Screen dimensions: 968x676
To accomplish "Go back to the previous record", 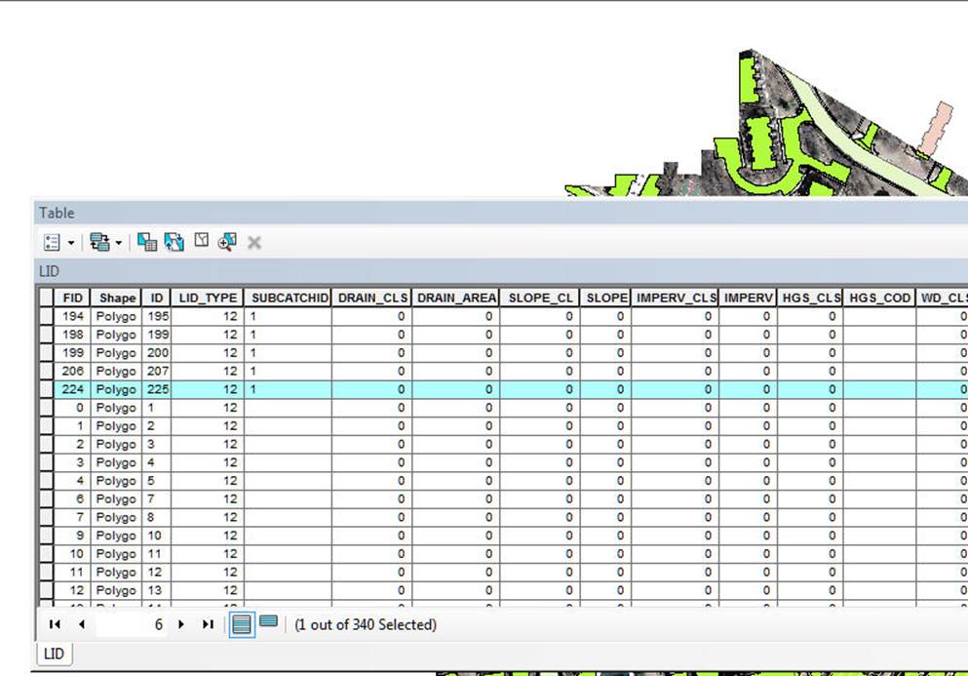I will coord(82,624).
